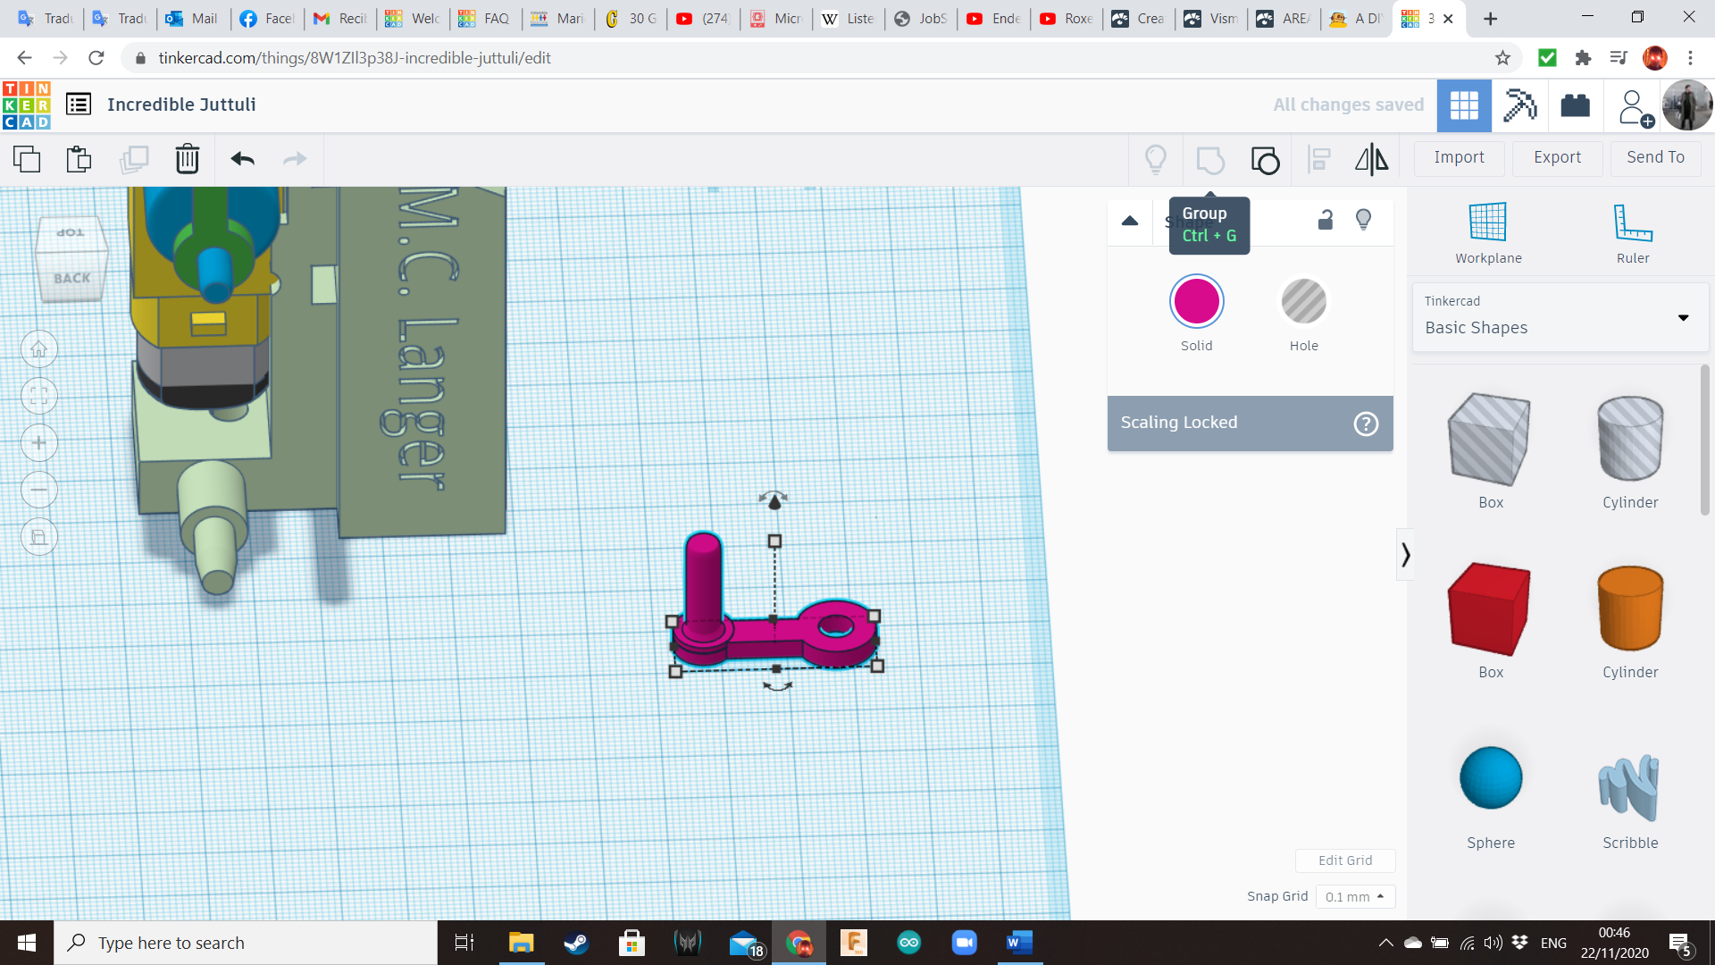Screen dimensions: 1715x965
Task: Set shape to Hole mode
Action: click(1303, 302)
